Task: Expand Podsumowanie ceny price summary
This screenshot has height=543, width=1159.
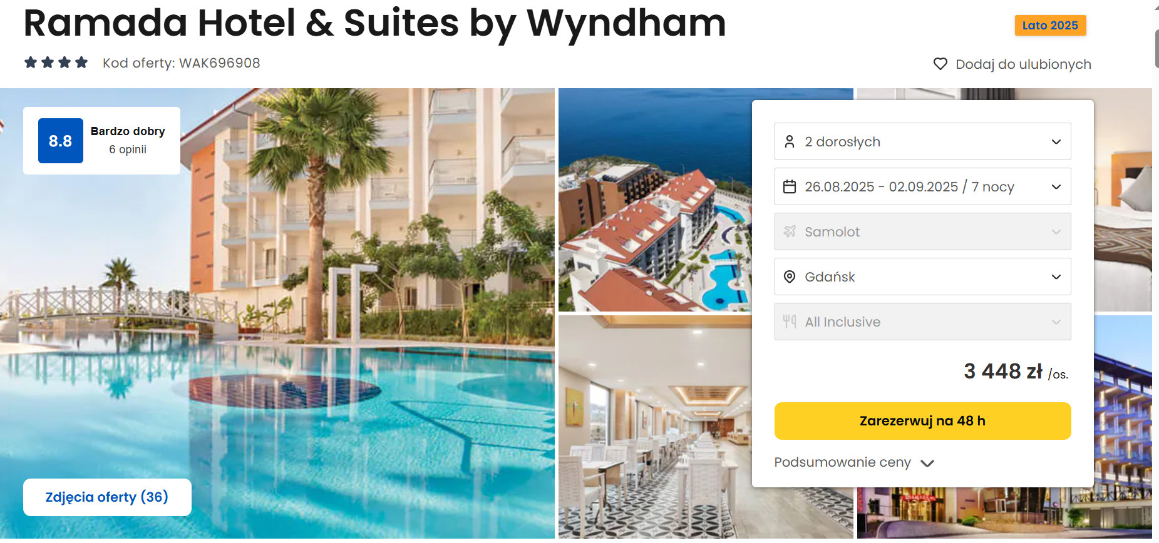Action: pos(854,462)
